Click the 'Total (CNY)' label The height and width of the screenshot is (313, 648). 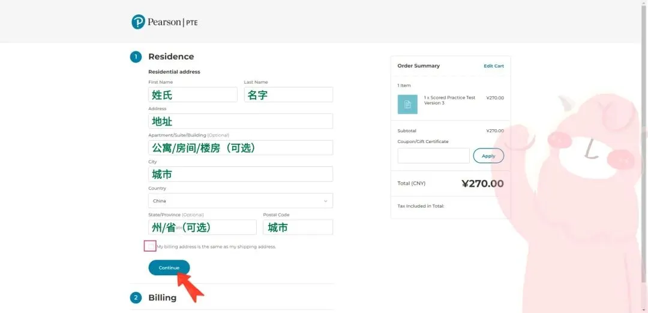pos(411,184)
